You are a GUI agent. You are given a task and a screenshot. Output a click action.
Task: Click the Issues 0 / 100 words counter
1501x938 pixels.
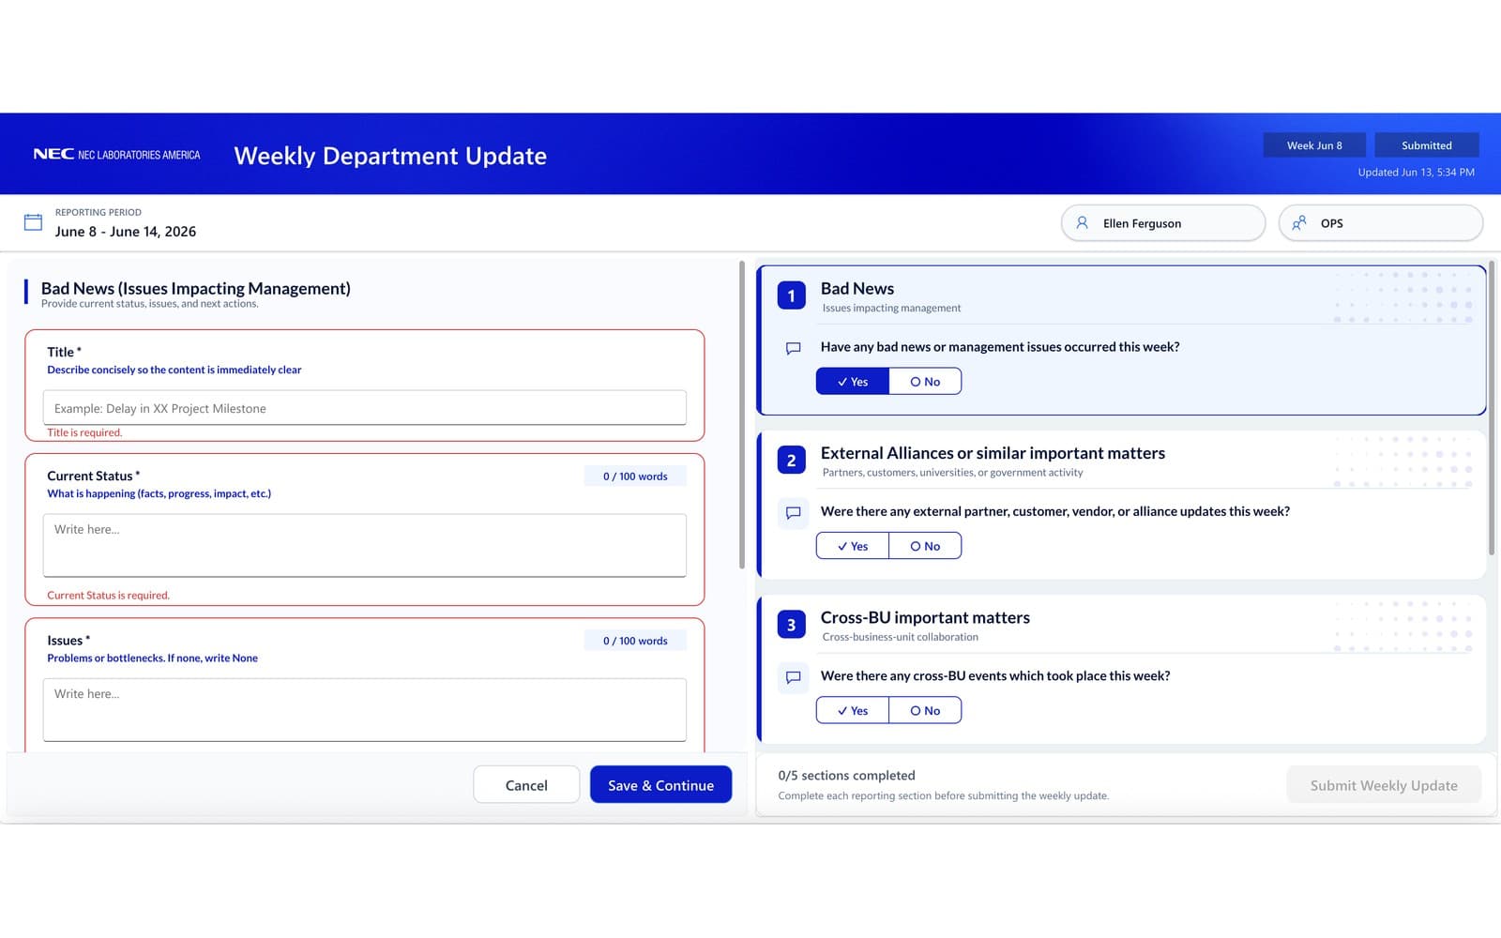tap(635, 641)
